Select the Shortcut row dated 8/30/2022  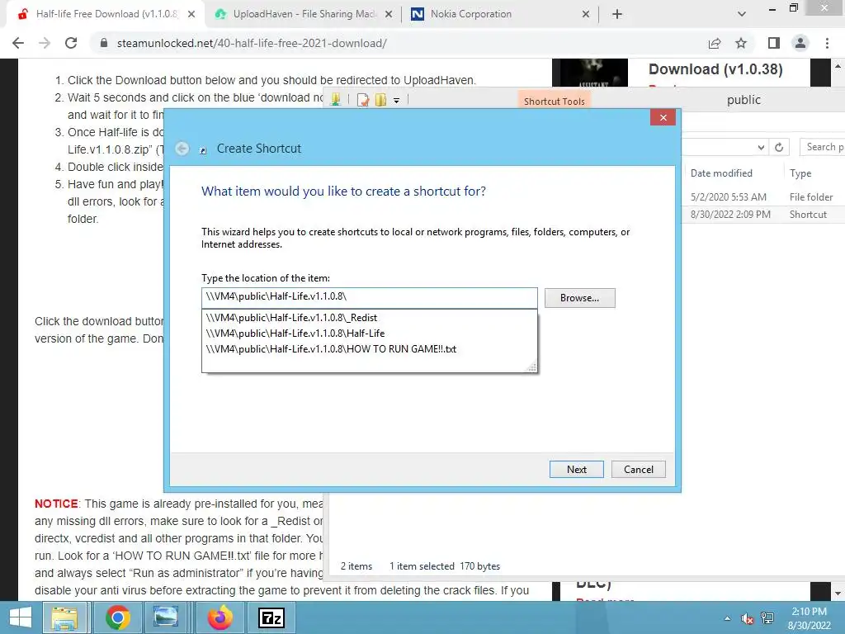coord(762,214)
